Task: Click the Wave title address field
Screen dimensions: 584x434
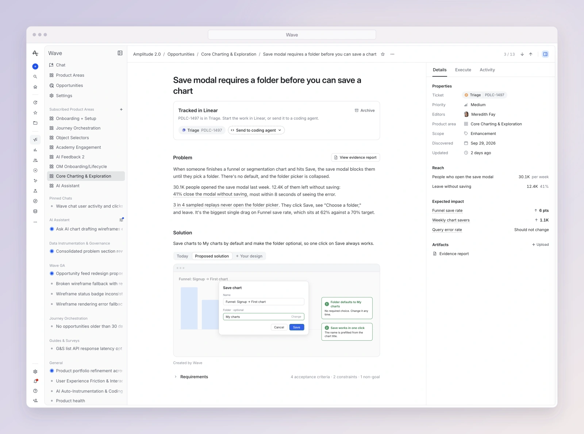Action: click(292, 35)
